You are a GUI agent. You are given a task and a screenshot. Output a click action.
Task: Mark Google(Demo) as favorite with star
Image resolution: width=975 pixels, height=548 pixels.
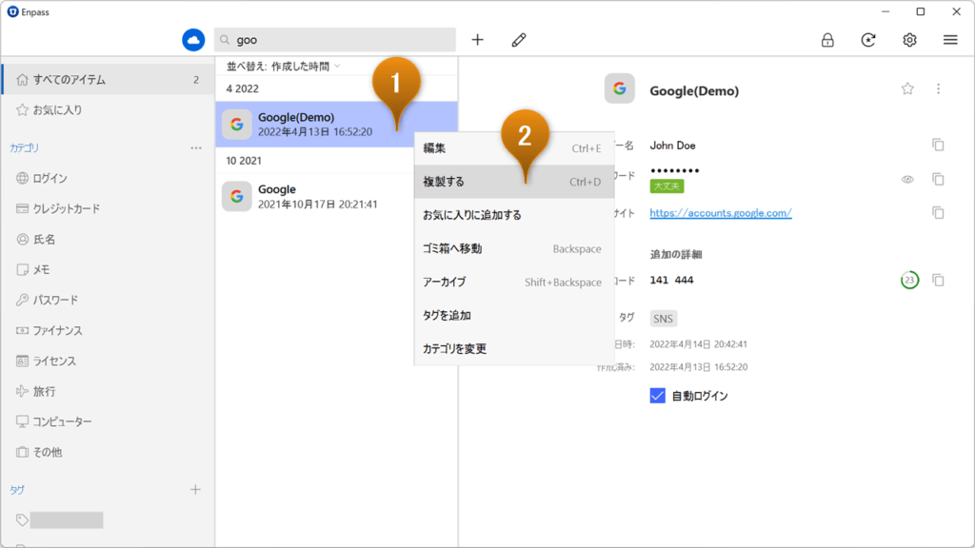point(907,88)
